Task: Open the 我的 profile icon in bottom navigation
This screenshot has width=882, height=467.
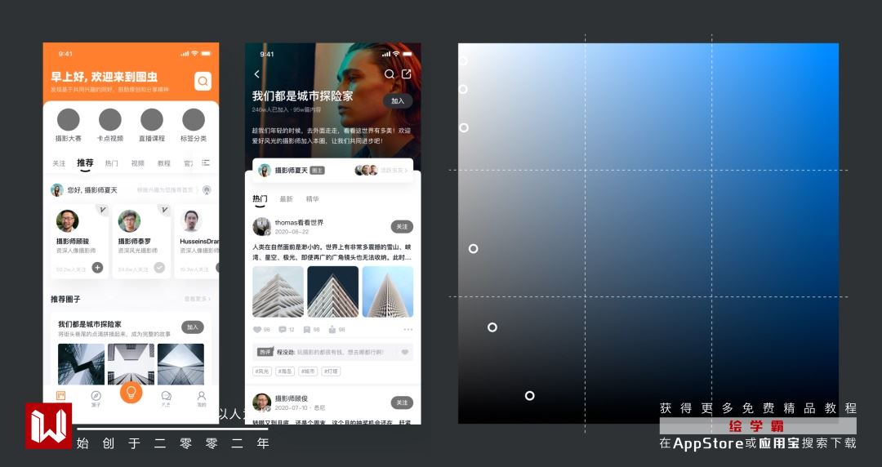Action: point(202,396)
